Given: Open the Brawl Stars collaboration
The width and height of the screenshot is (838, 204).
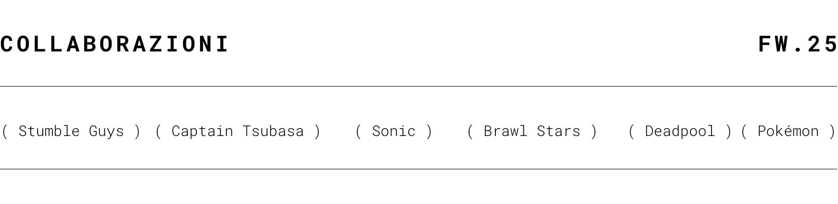Looking at the screenshot, I should click(x=532, y=131).
